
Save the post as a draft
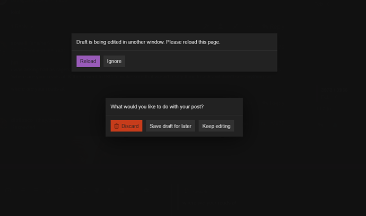tap(170, 126)
